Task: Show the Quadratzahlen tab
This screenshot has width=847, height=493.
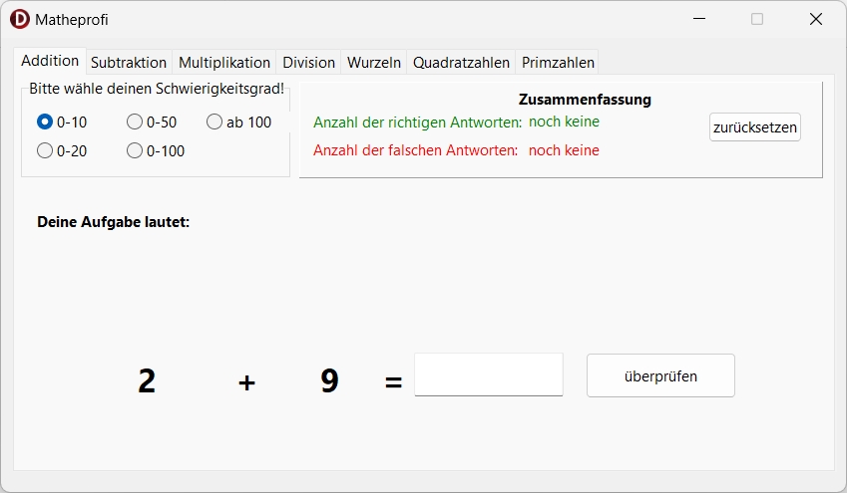Action: click(462, 62)
